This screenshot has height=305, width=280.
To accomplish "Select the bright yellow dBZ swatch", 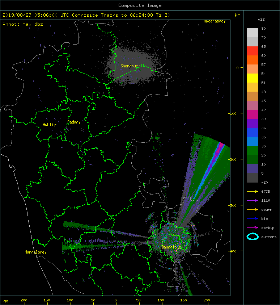I will click(253, 78).
